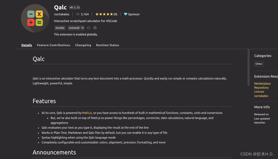Click the v0.1.11 version badge
Viewport: 278px width, 159px height.
(x=75, y=8)
